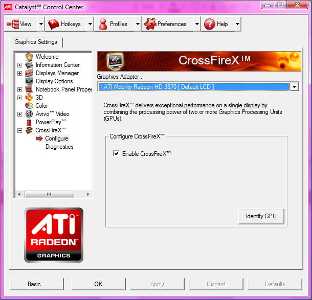Select PowerPlay in the settings tree
The width and height of the screenshot is (312, 300).
click(x=51, y=122)
